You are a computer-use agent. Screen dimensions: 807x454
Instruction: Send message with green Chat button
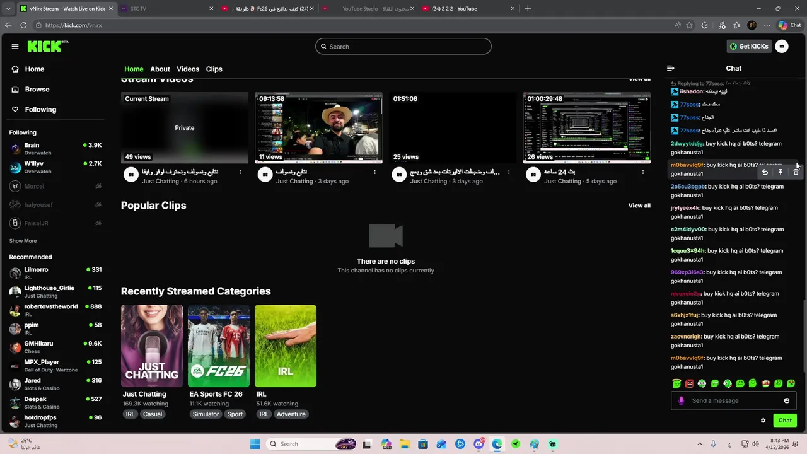(785, 421)
